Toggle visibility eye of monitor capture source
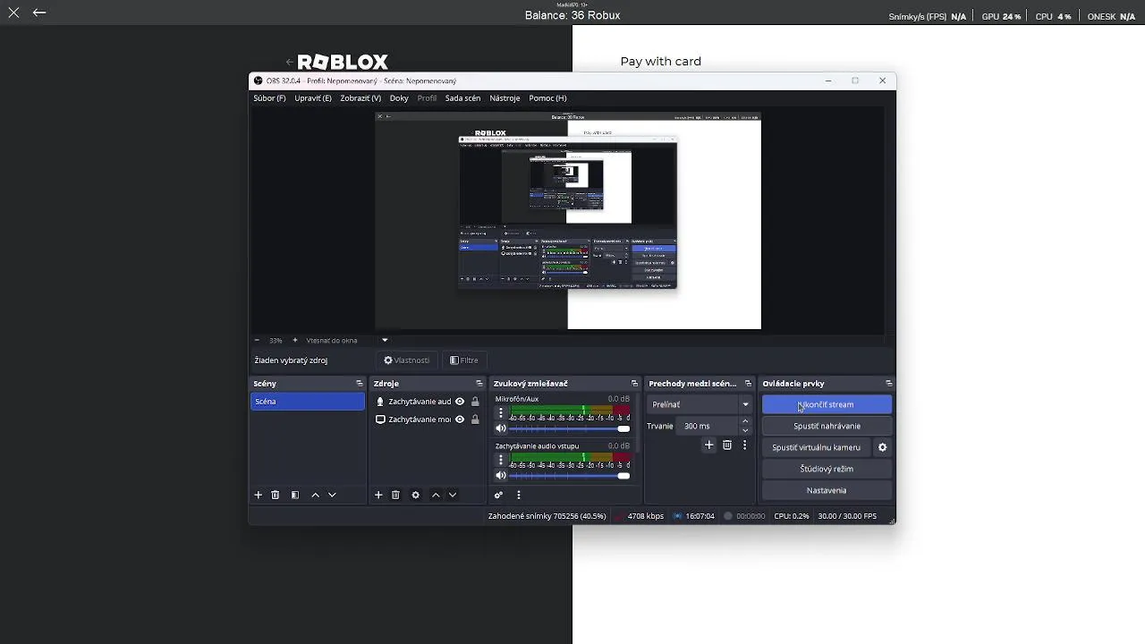This screenshot has height=644, width=1145. click(460, 419)
